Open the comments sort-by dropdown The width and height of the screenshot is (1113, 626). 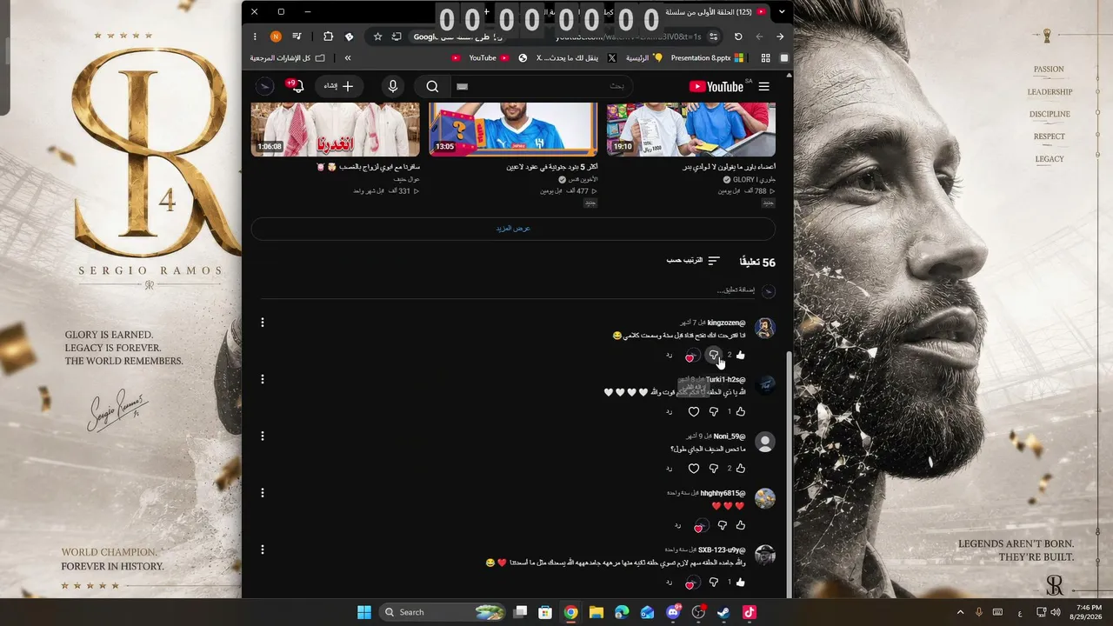(693, 261)
